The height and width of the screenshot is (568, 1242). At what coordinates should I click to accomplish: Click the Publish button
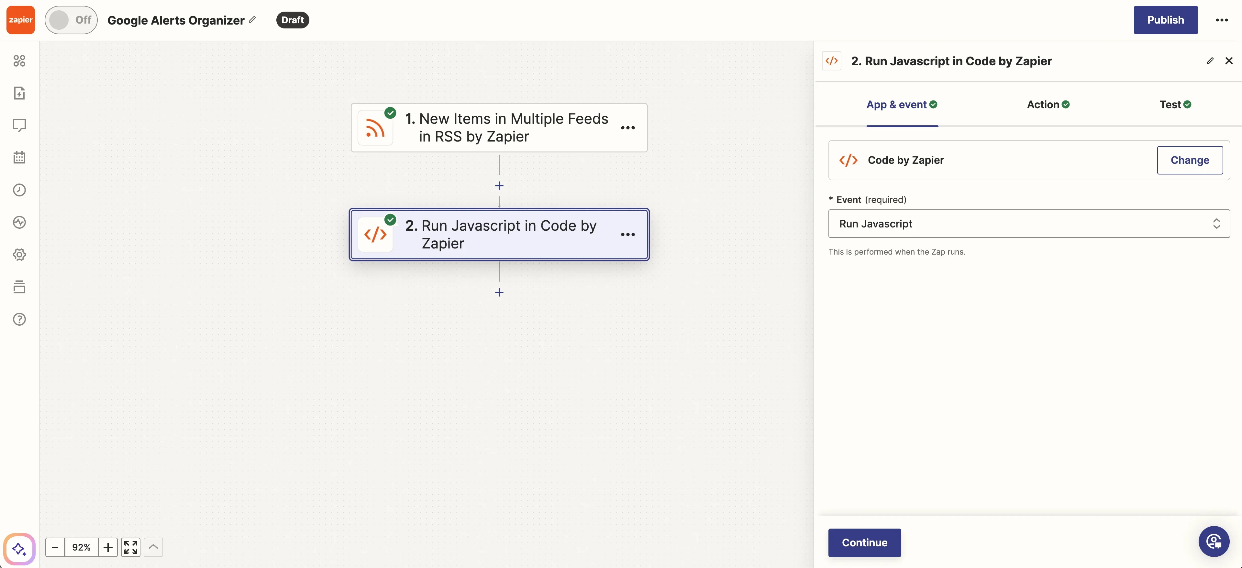click(x=1165, y=20)
